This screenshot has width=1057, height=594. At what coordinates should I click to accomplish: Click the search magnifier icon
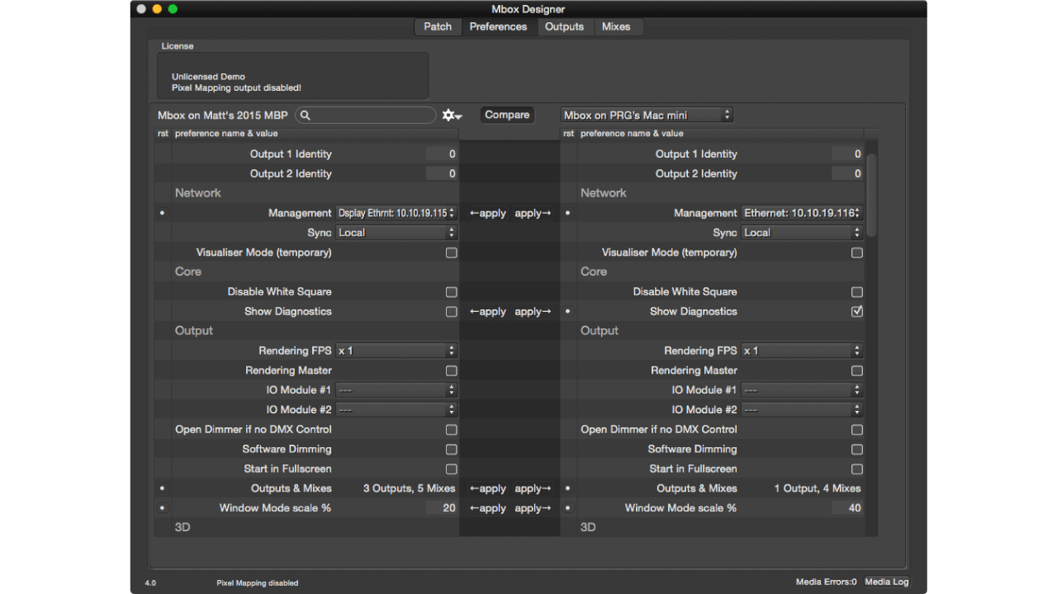pos(306,115)
